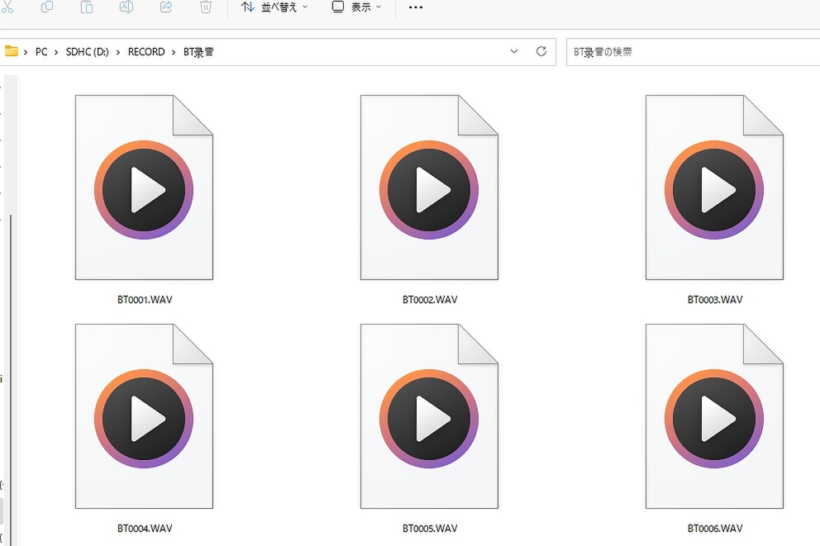
Task: Click the Rename icon in toolbar
Action: coord(126,7)
